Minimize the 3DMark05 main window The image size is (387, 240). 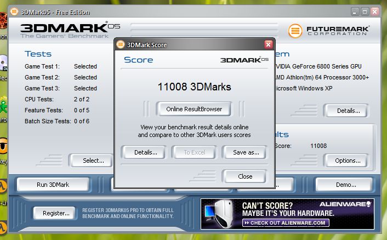pyautogui.click(x=355, y=12)
